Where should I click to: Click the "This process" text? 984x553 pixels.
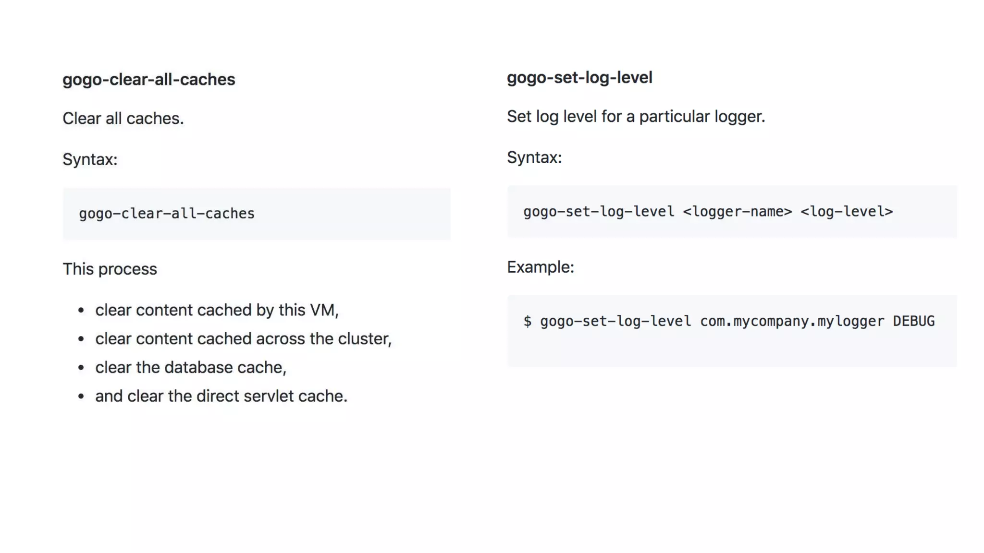coord(110,269)
